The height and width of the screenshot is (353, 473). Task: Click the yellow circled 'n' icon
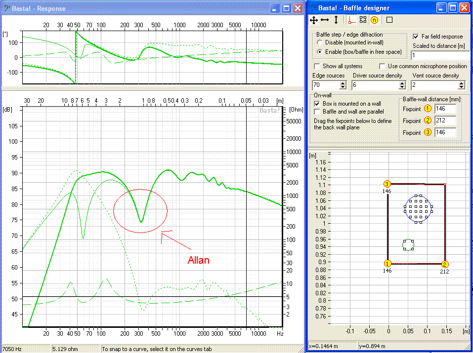[x=374, y=20]
